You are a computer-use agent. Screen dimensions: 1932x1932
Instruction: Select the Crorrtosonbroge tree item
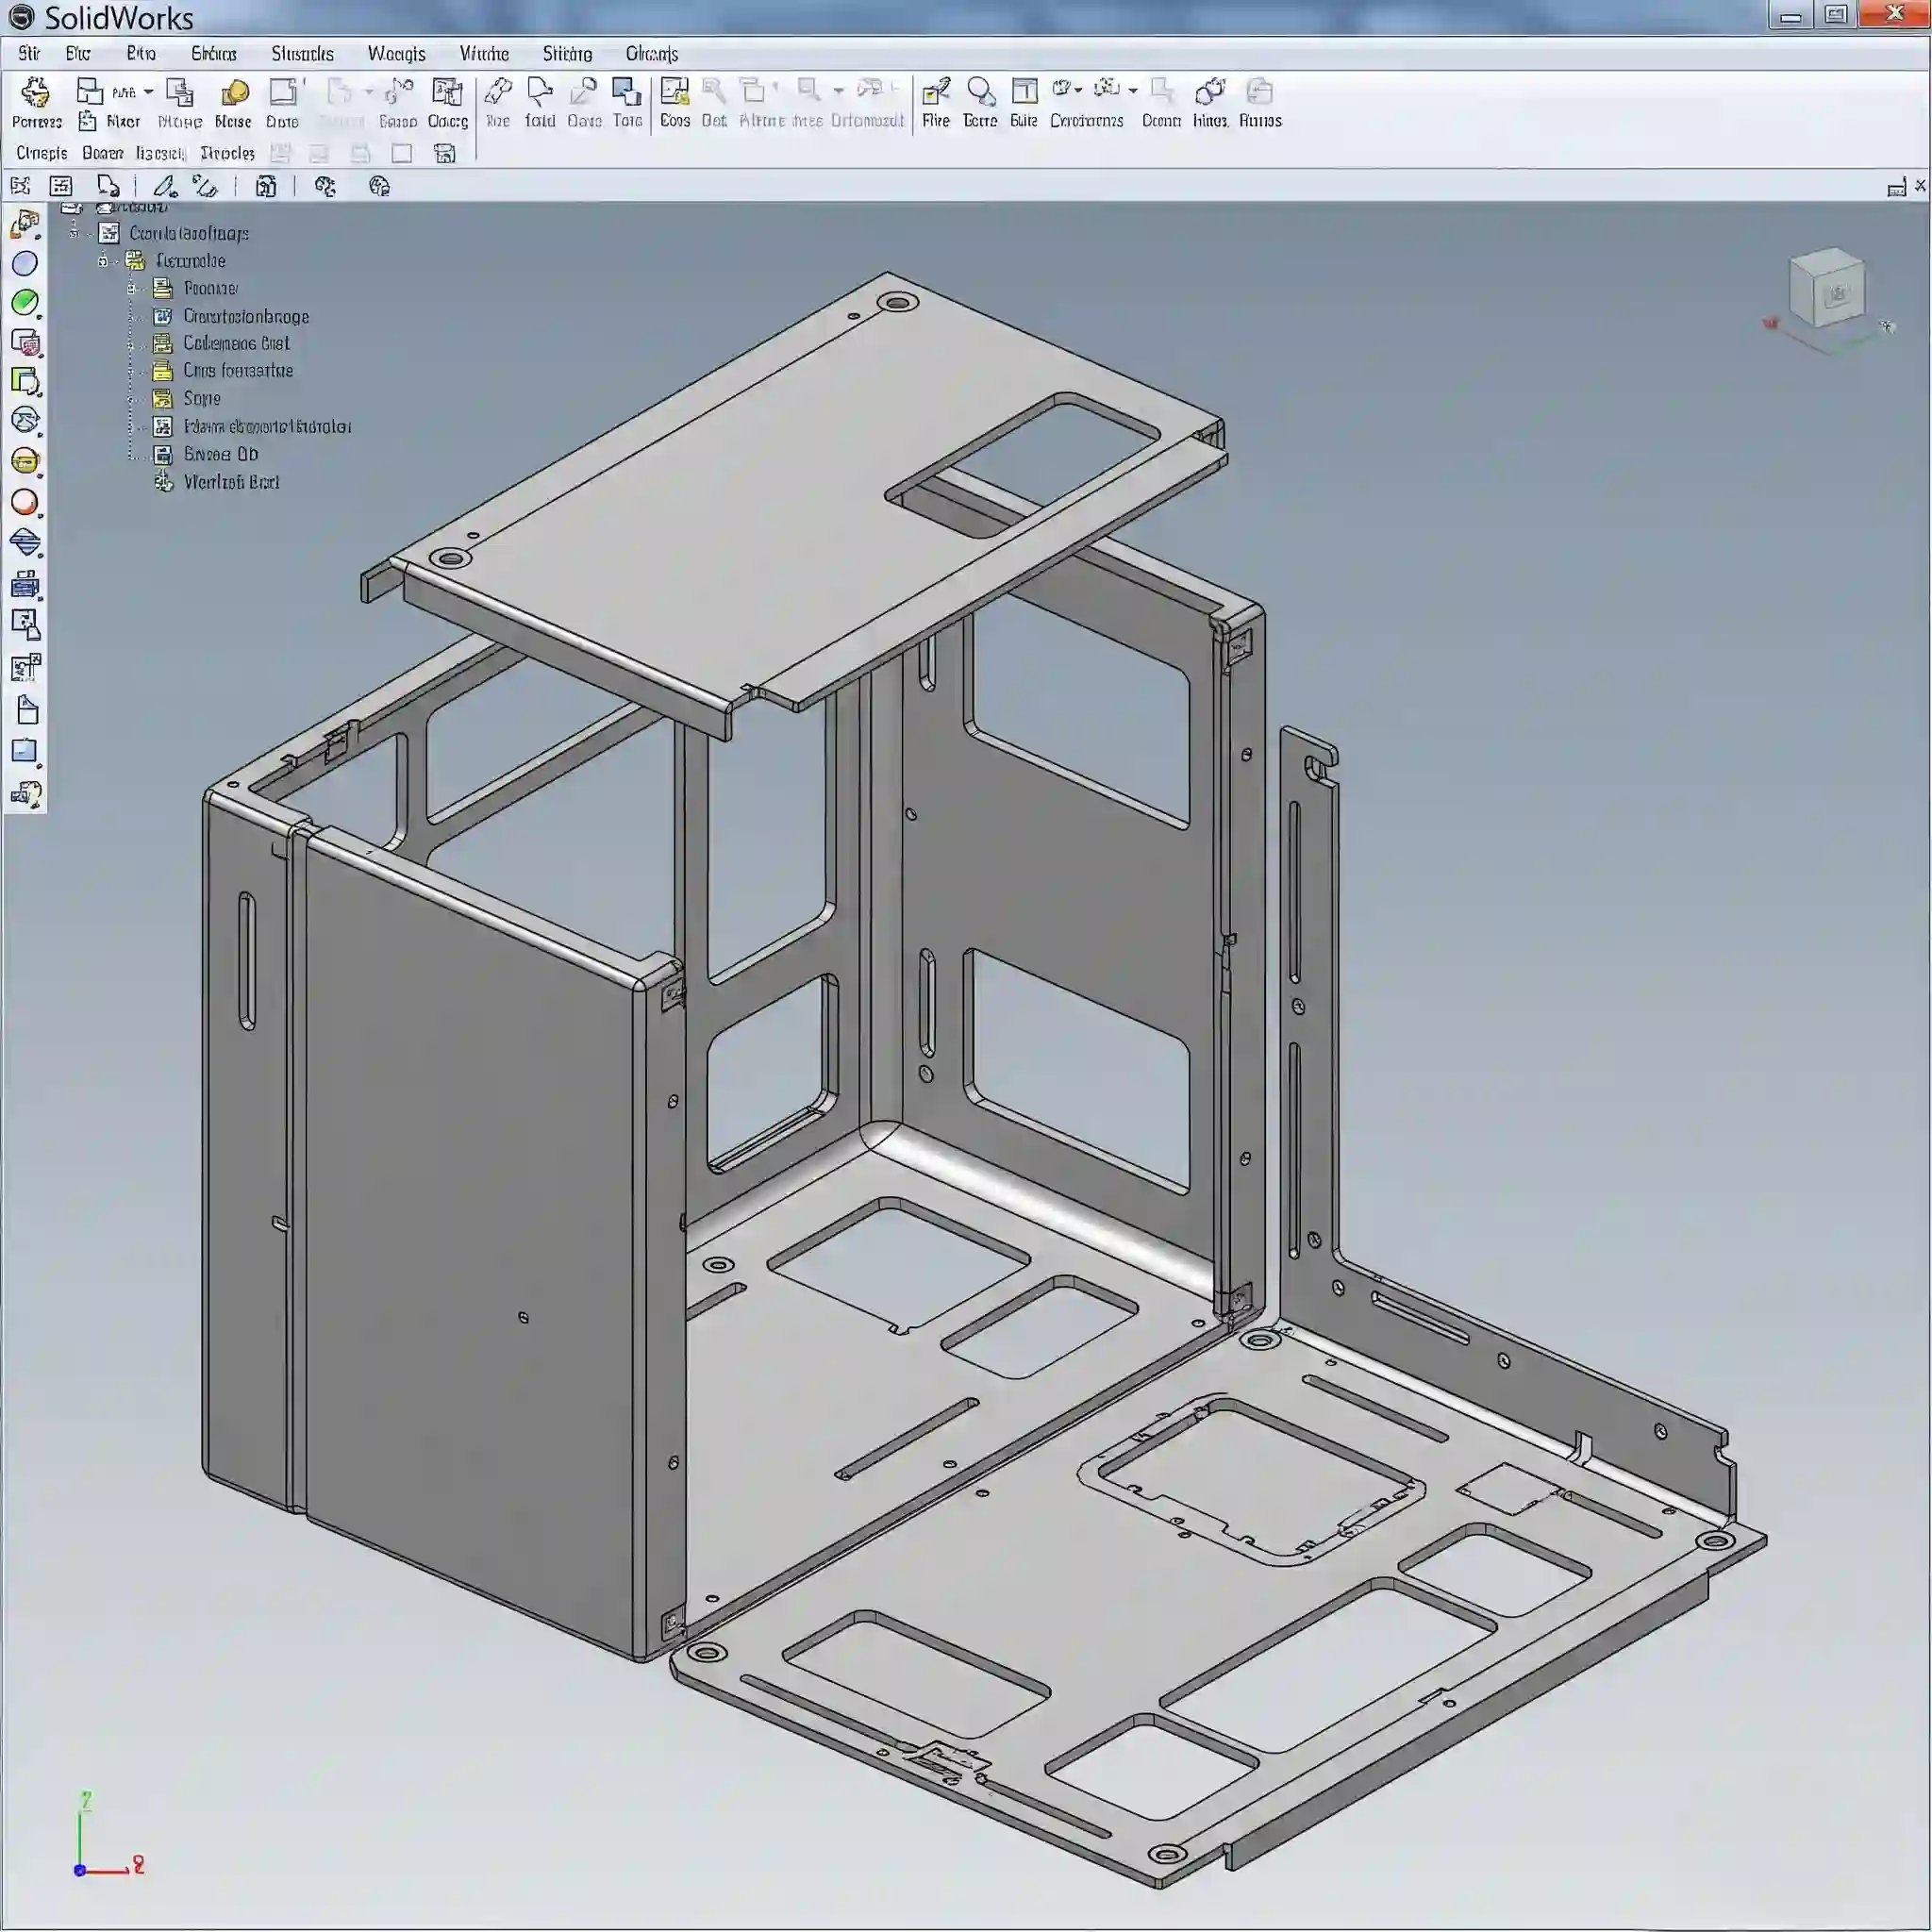point(246,316)
